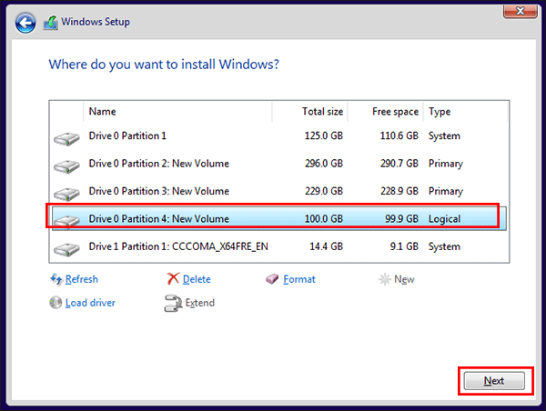Click the Free space column header
546x411 pixels.
pos(395,112)
